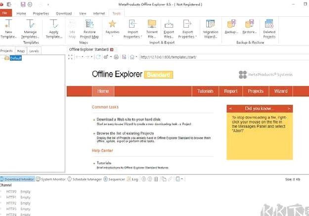Show previous tip in Did you know box
The image size is (309, 216).
(230, 109)
